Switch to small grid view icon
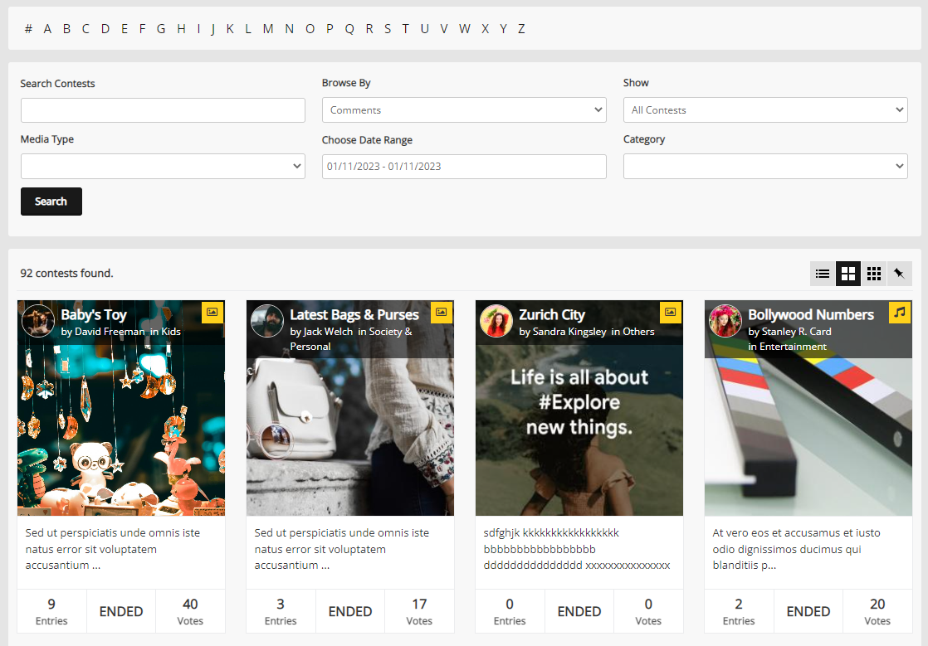928x646 pixels. point(873,274)
